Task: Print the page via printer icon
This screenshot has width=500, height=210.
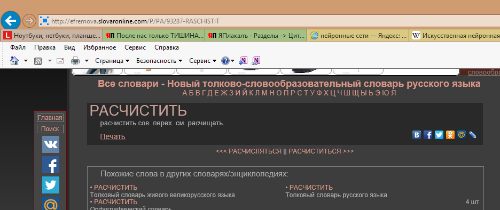Action: coord(75,60)
